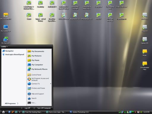
Task: Select the FIFA09 desktop icon
Action: click(98, 16)
